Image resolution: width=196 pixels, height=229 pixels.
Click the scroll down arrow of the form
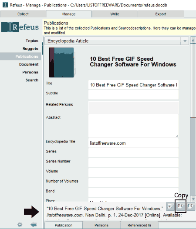193,199
